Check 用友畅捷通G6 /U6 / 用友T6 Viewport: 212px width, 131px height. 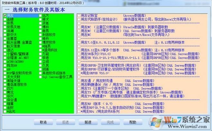click(x=79, y=85)
